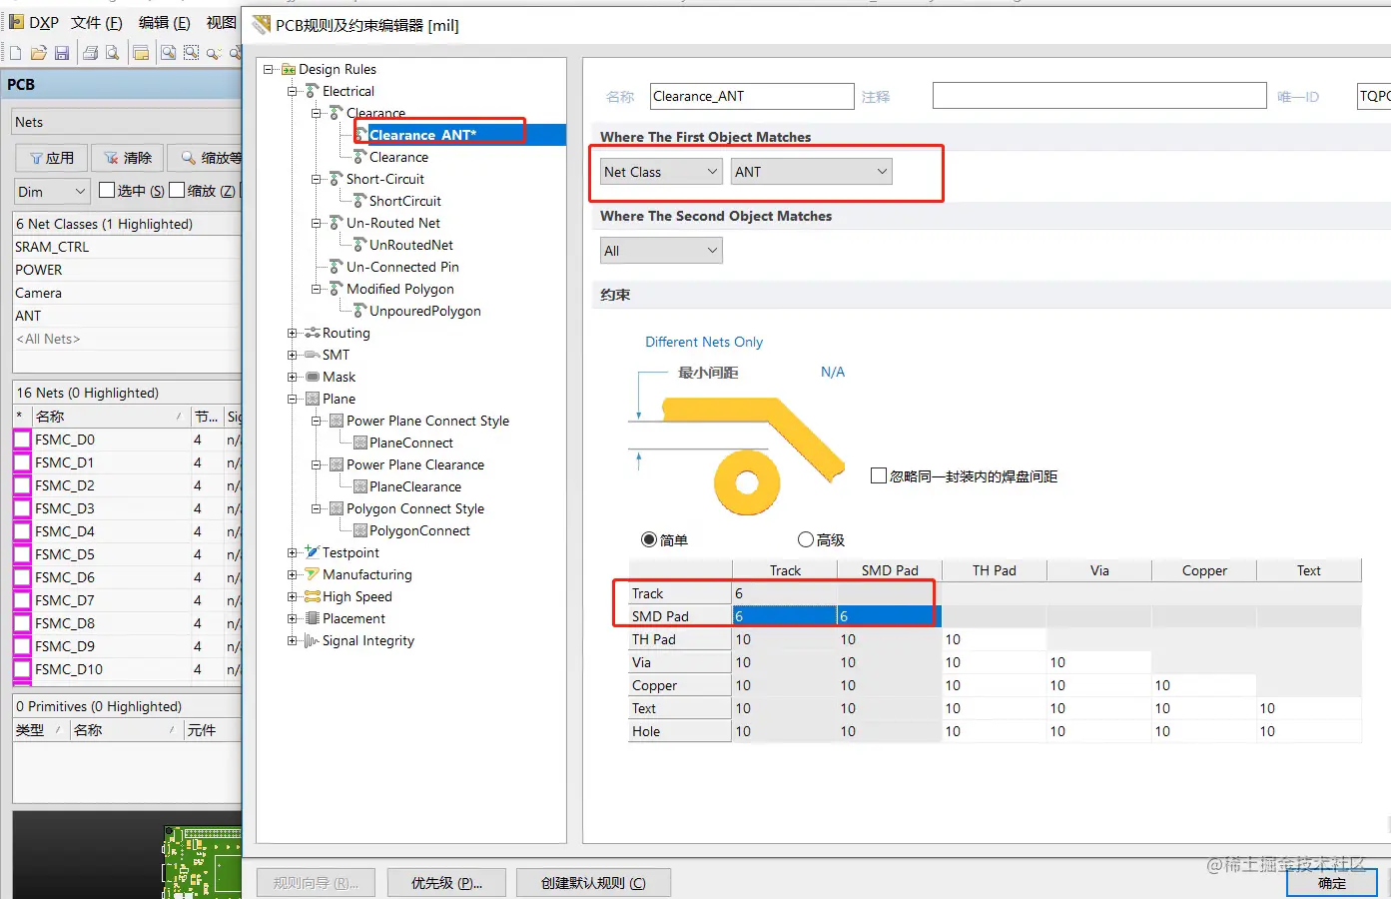
Task: Open the DXP menu
Action: [x=44, y=22]
